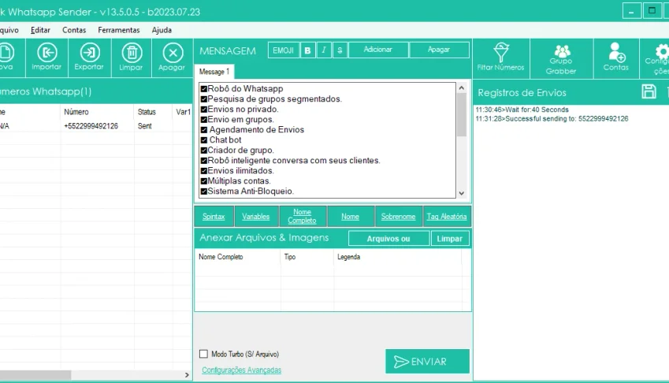Insert Nome tag

tap(351, 217)
